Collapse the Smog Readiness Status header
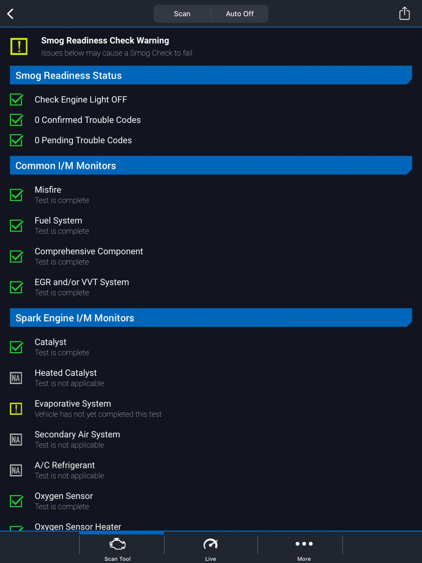The height and width of the screenshot is (563, 422). [211, 75]
